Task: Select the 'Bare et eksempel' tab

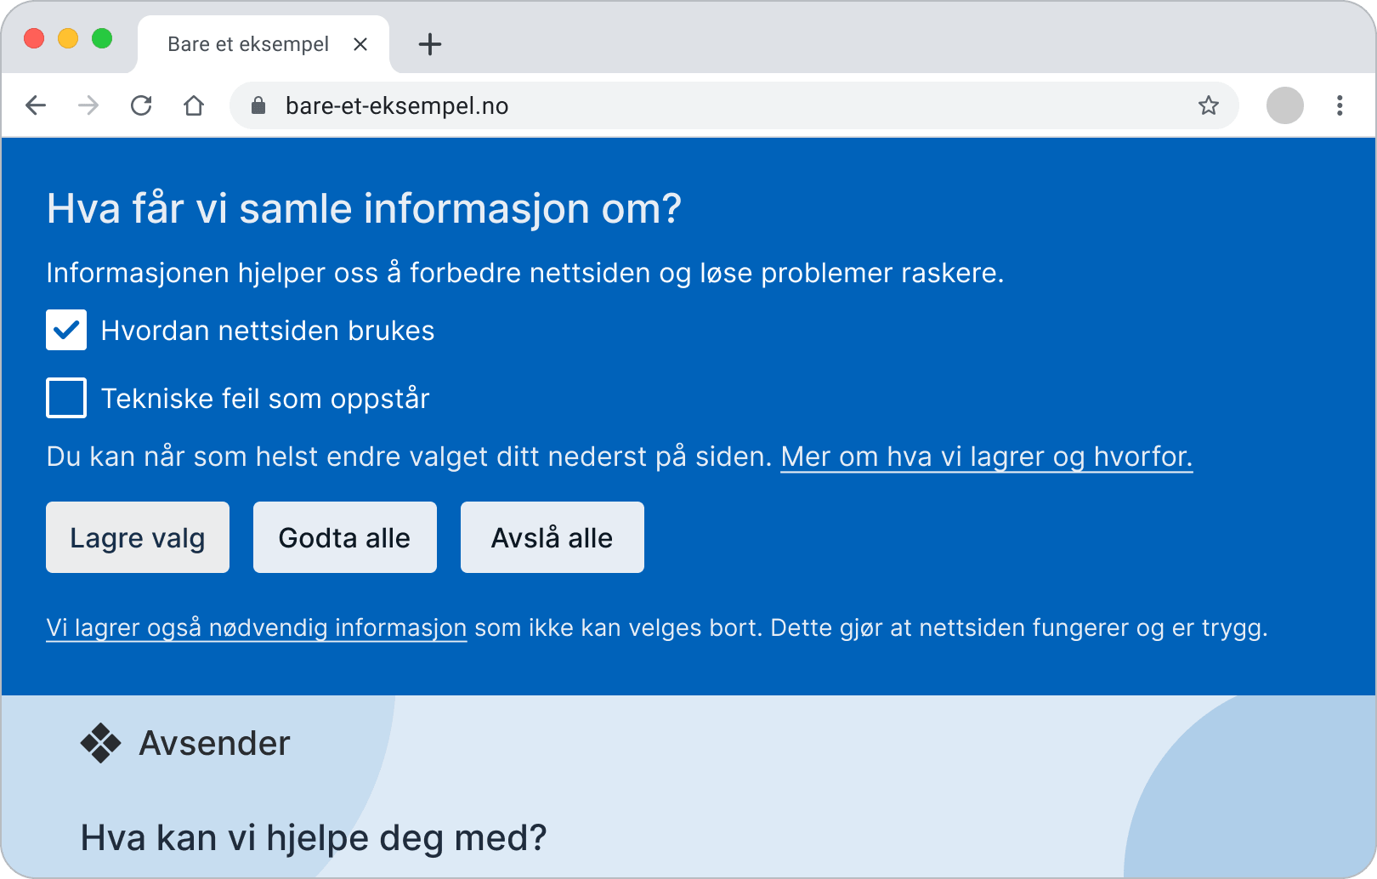Action: [x=263, y=44]
